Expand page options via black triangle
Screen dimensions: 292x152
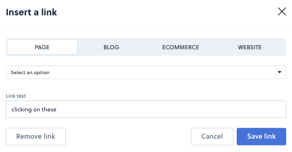click(280, 72)
